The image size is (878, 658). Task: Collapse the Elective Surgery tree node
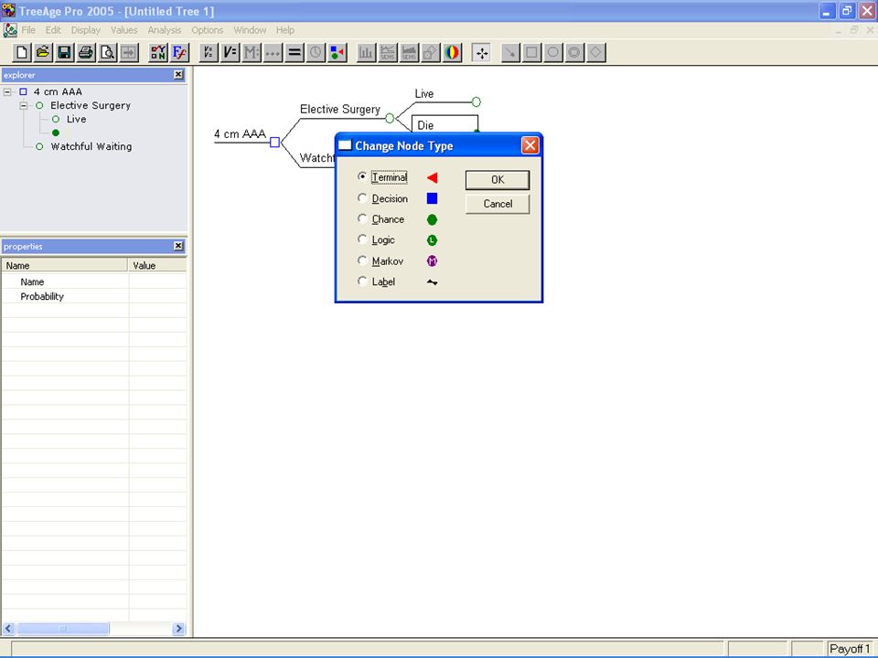pyautogui.click(x=24, y=106)
